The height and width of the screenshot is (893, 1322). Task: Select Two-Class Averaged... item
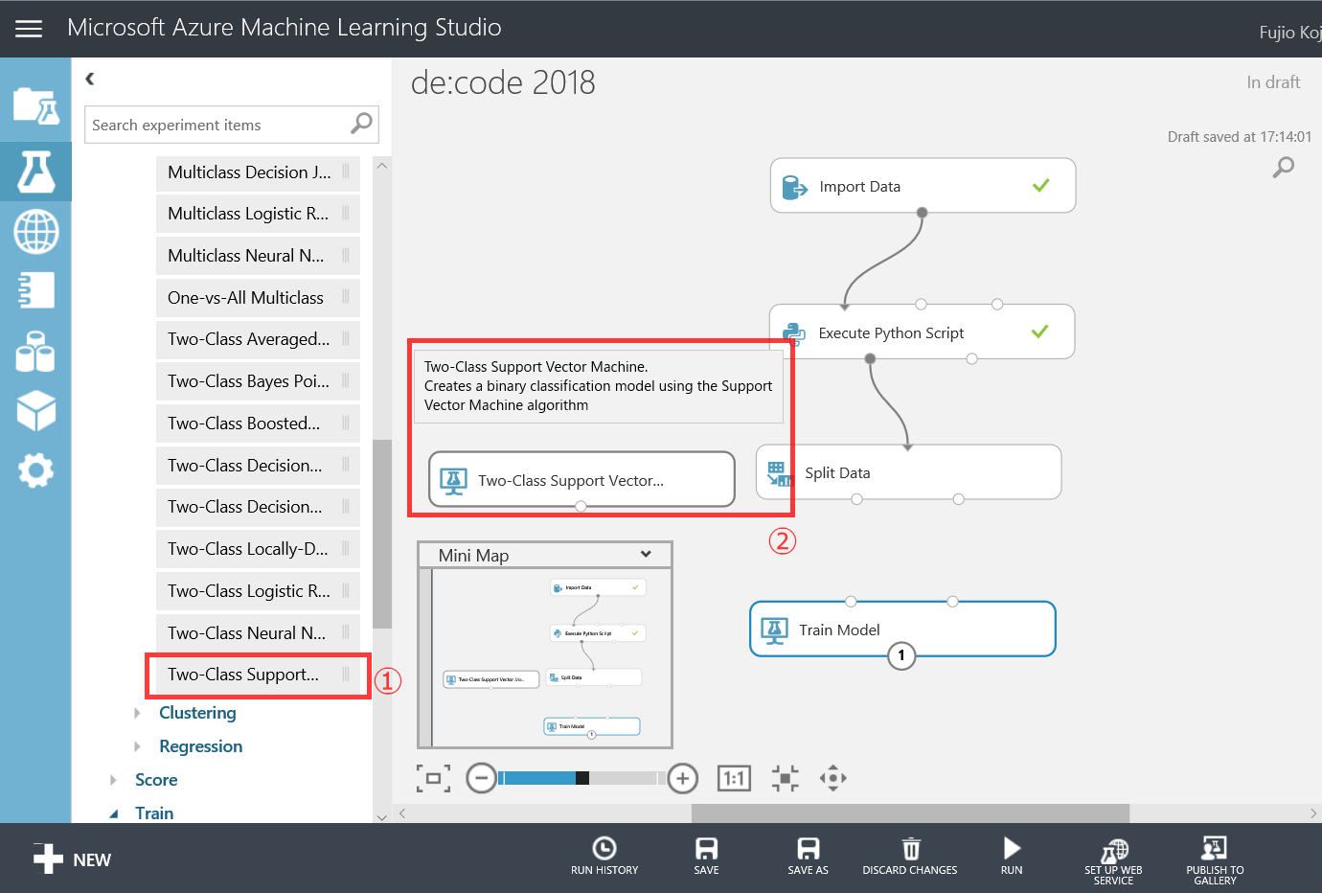click(x=258, y=339)
